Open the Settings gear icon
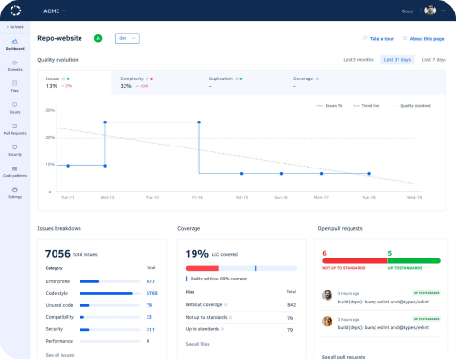 (15, 190)
